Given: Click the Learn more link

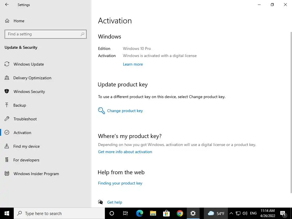Looking at the screenshot, I should click(x=133, y=64).
